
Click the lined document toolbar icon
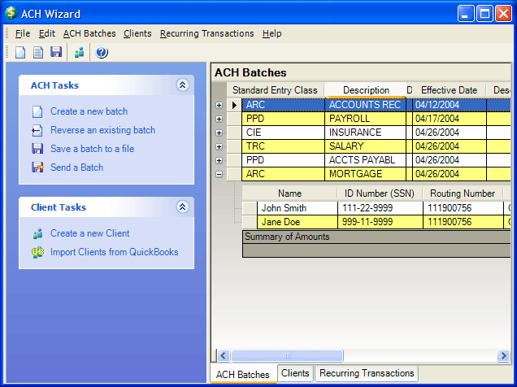pos(38,52)
